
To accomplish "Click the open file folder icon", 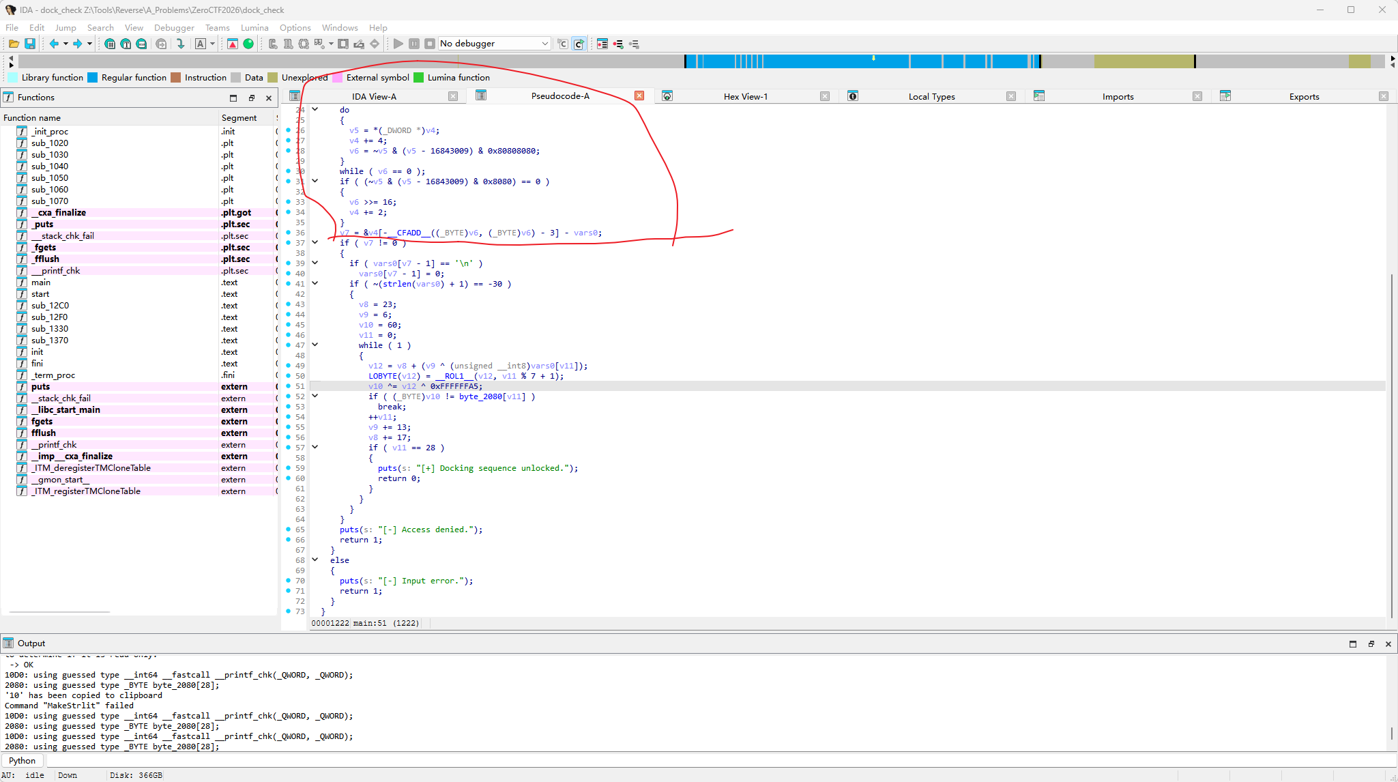I will (x=14, y=44).
